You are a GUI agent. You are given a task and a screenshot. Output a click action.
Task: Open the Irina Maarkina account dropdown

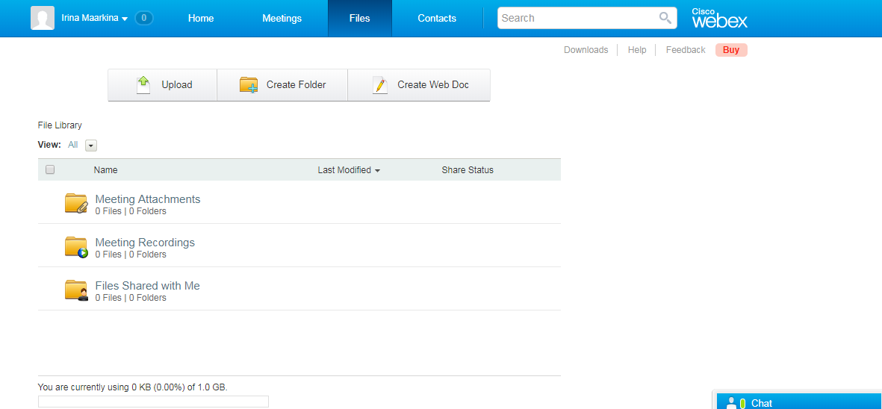95,18
